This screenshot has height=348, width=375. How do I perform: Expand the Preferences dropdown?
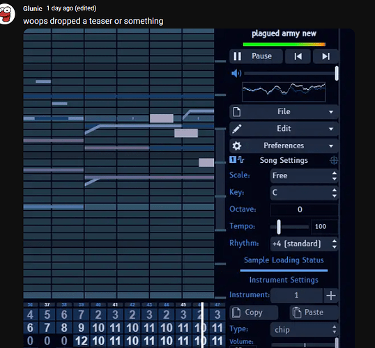(284, 145)
